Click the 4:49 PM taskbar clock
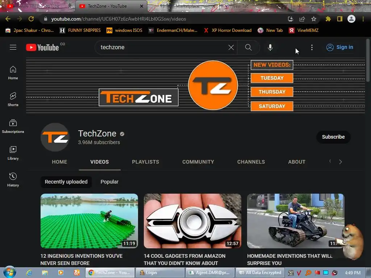 click(353, 273)
